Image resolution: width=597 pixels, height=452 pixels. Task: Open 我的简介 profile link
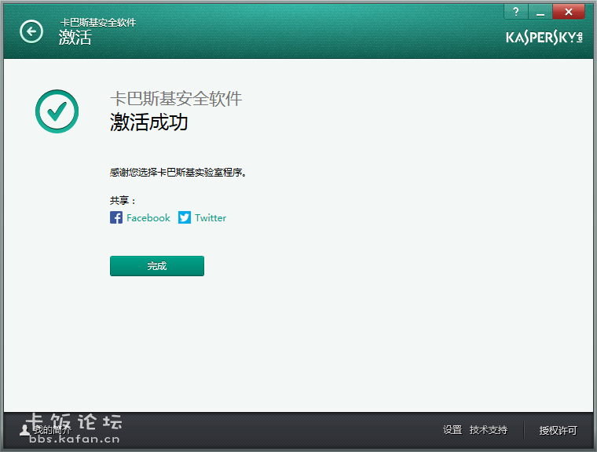52,430
